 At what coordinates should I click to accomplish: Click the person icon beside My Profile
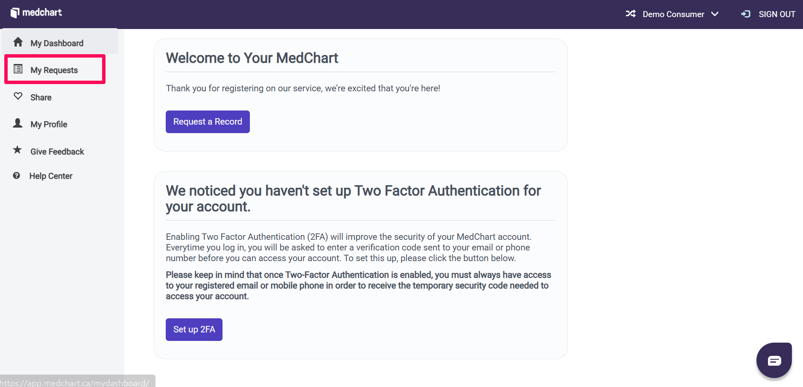18,123
